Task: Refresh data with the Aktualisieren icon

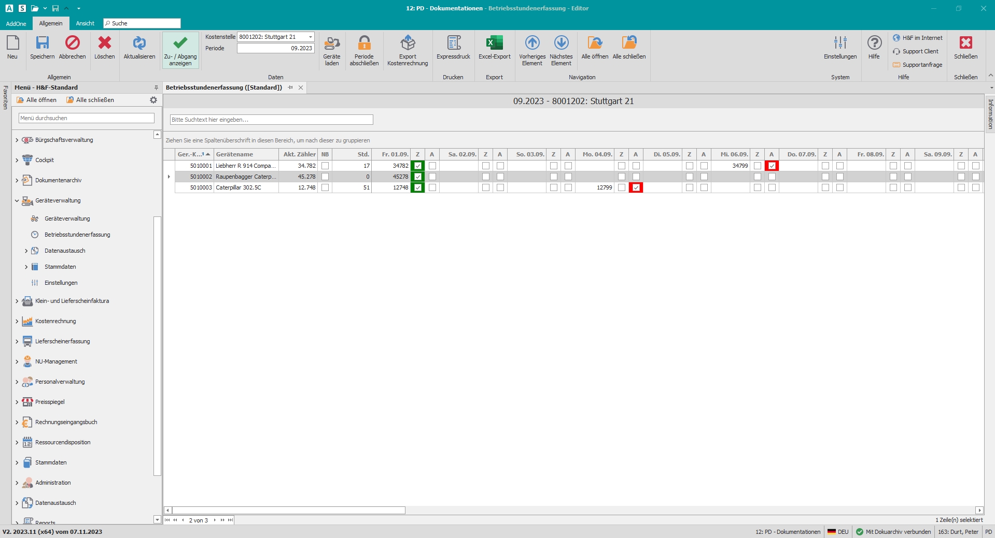Action: click(139, 43)
